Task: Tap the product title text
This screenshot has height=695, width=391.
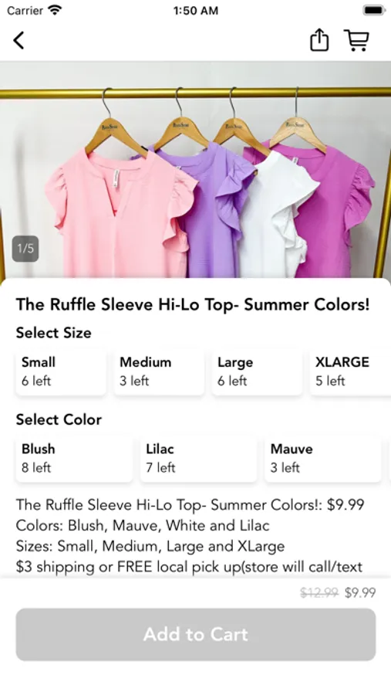Action: [193, 304]
